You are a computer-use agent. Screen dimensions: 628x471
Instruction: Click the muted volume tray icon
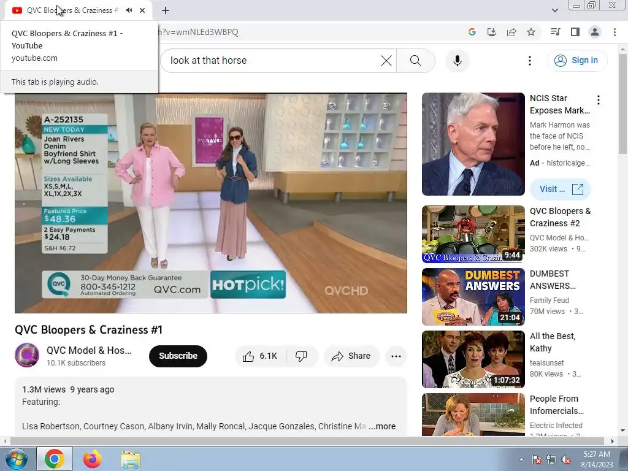pyautogui.click(x=566, y=459)
